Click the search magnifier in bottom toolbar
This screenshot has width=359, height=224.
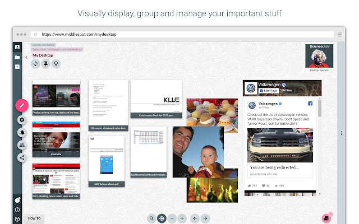tap(151, 218)
